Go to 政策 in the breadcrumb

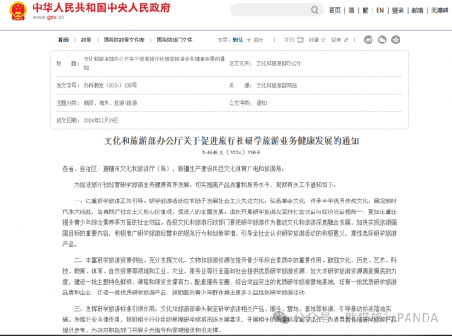(x=86, y=40)
